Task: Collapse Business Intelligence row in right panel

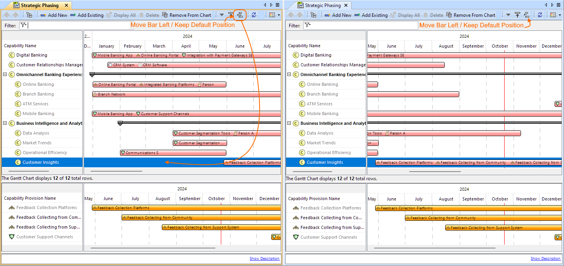Action: 289,123
